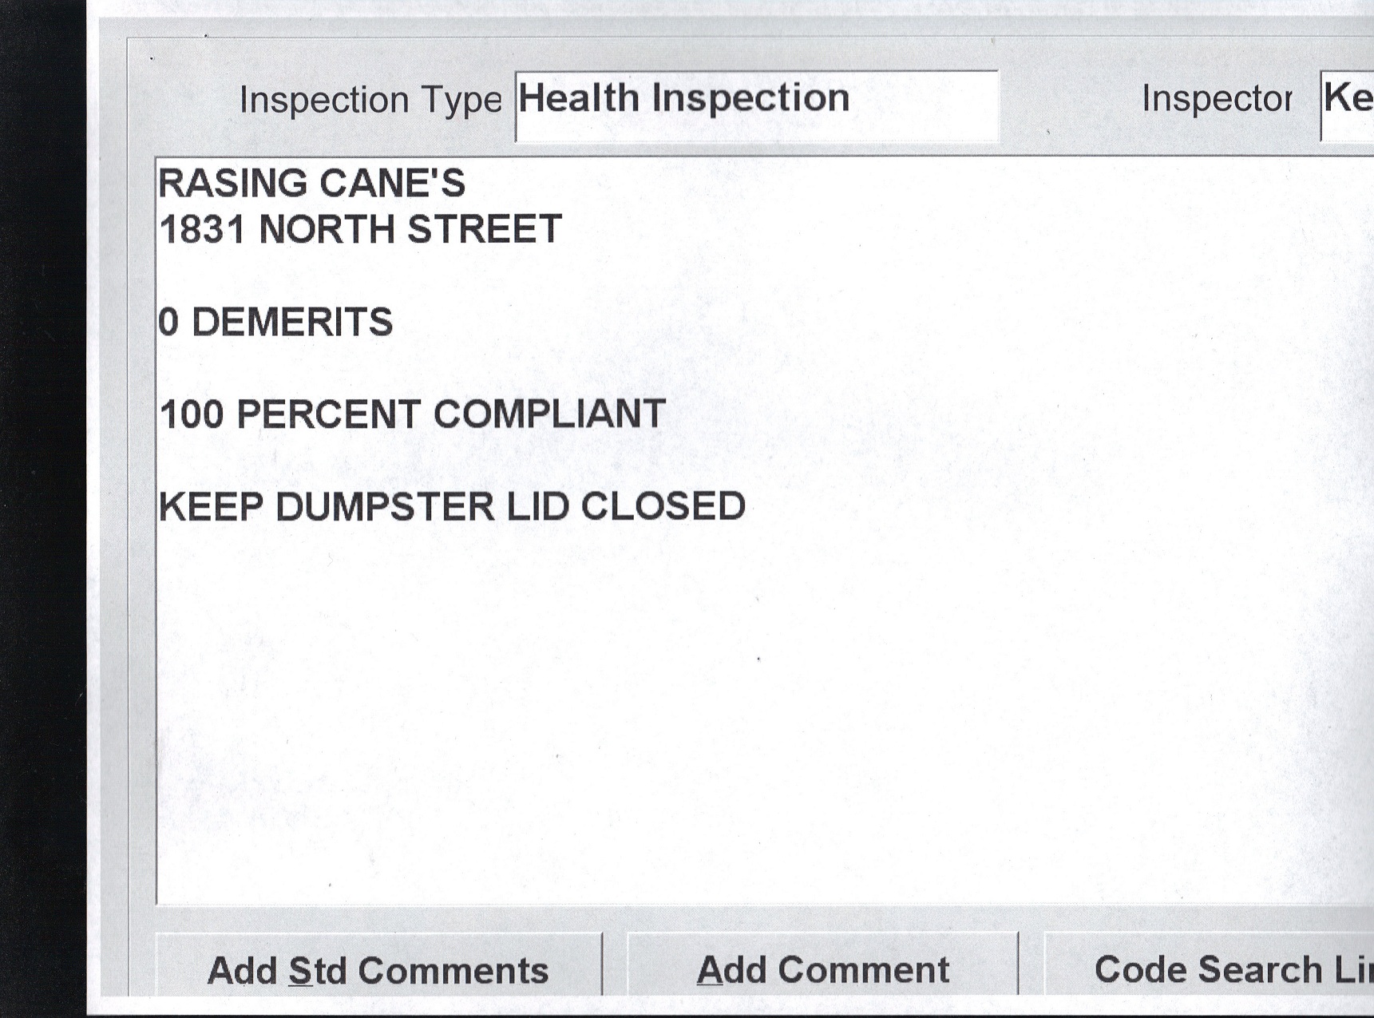Image resolution: width=1374 pixels, height=1018 pixels.
Task: Click the word DEMERITS
Action: click(292, 323)
